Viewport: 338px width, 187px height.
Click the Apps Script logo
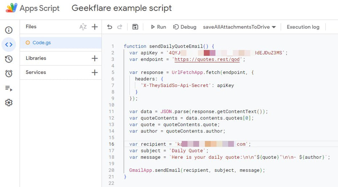(11, 8)
